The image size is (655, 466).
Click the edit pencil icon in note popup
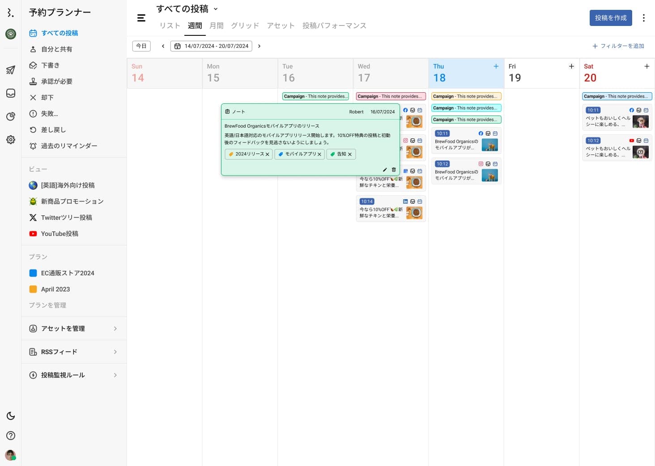[x=385, y=170]
